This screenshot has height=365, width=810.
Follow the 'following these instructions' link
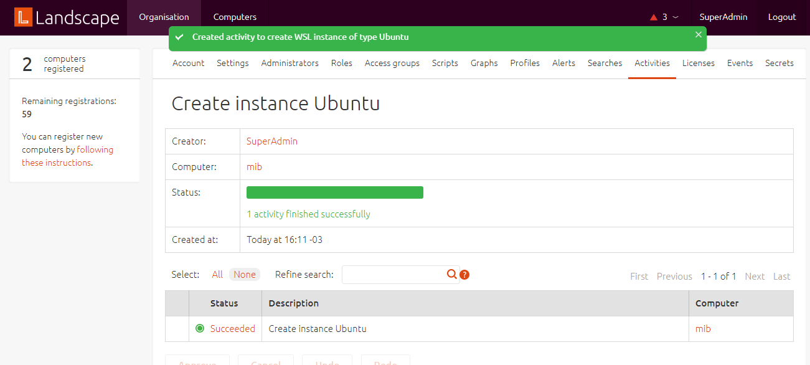click(68, 156)
